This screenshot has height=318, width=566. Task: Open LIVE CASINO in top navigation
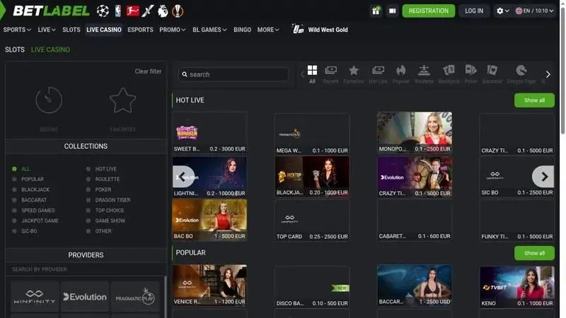pyautogui.click(x=104, y=30)
